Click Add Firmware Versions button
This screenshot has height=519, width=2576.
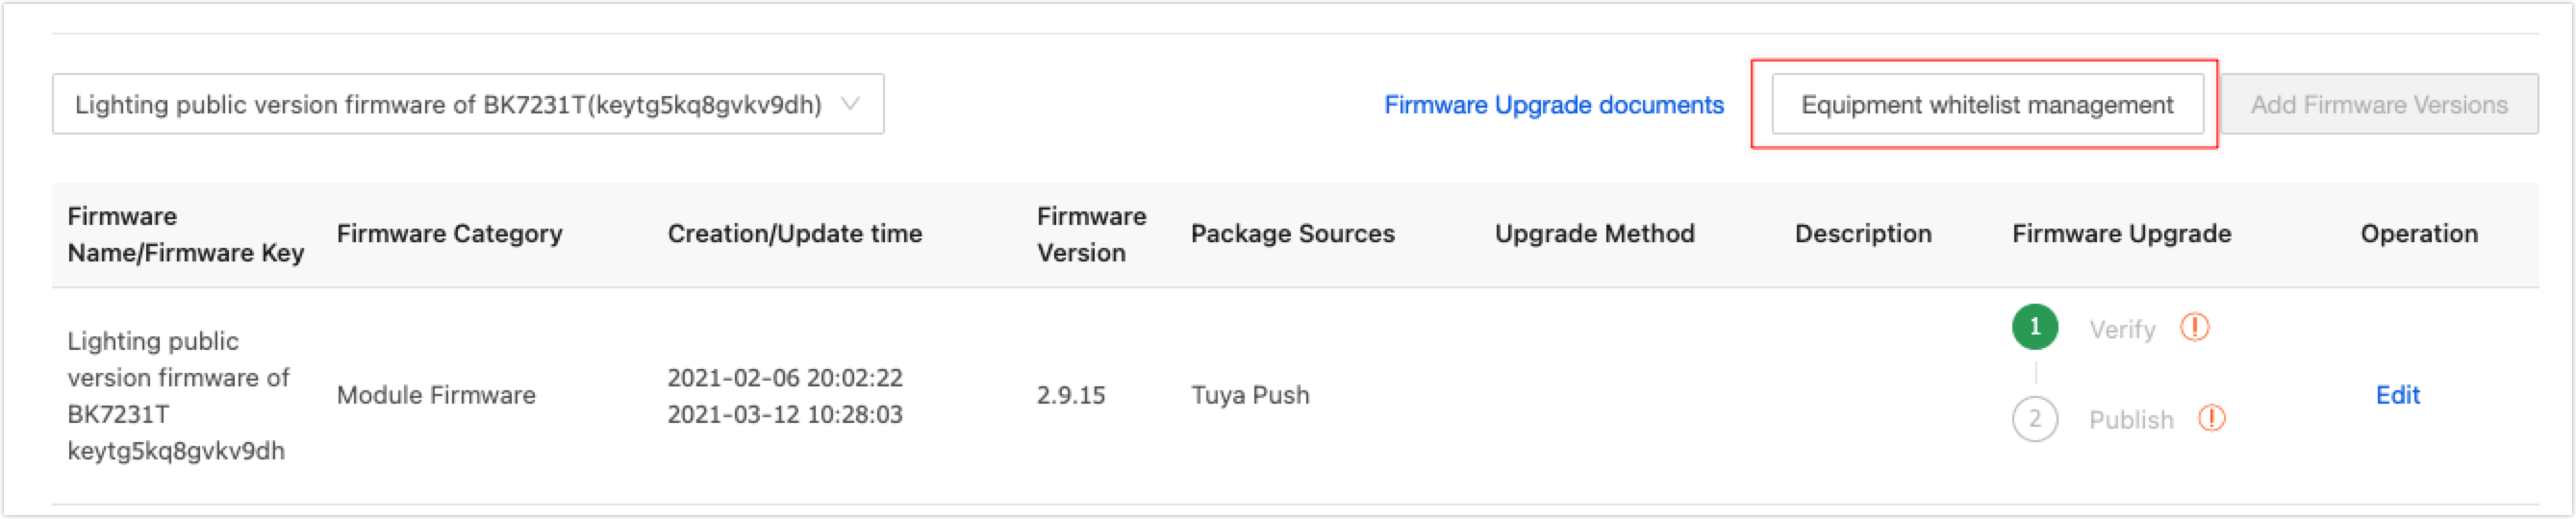pyautogui.click(x=2379, y=104)
